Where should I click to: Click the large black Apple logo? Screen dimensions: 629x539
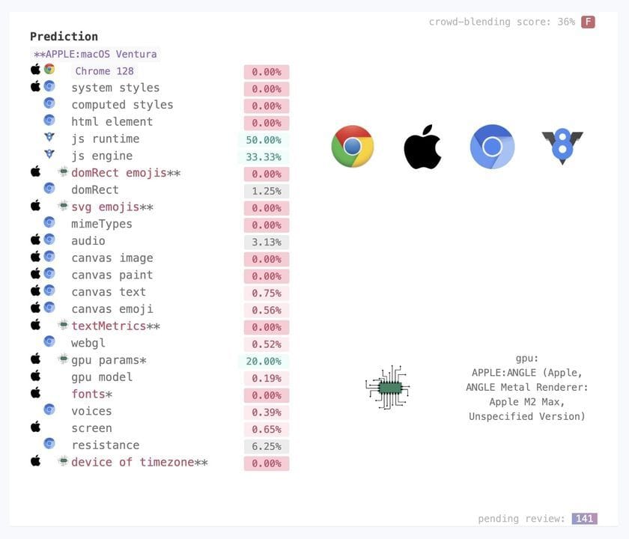[422, 147]
